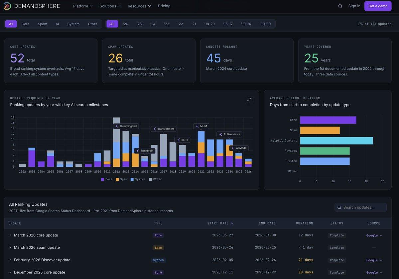The image size is (399, 279).
Task: Click the AI Mode milestone tag
Action: point(239,148)
